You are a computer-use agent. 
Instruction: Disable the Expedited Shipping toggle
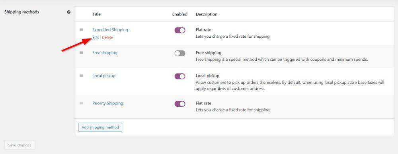[x=180, y=31]
